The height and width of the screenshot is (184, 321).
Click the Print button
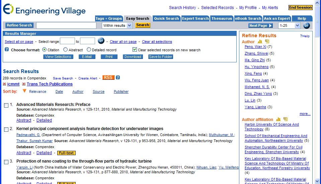[109, 57]
